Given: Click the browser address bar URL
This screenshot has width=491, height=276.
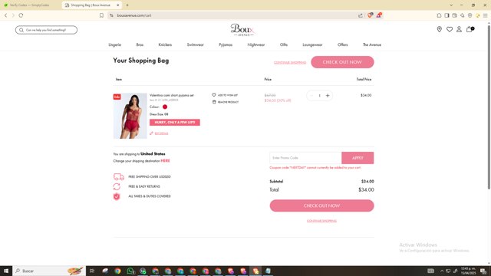Looking at the screenshot, I should pyautogui.click(x=134, y=15).
